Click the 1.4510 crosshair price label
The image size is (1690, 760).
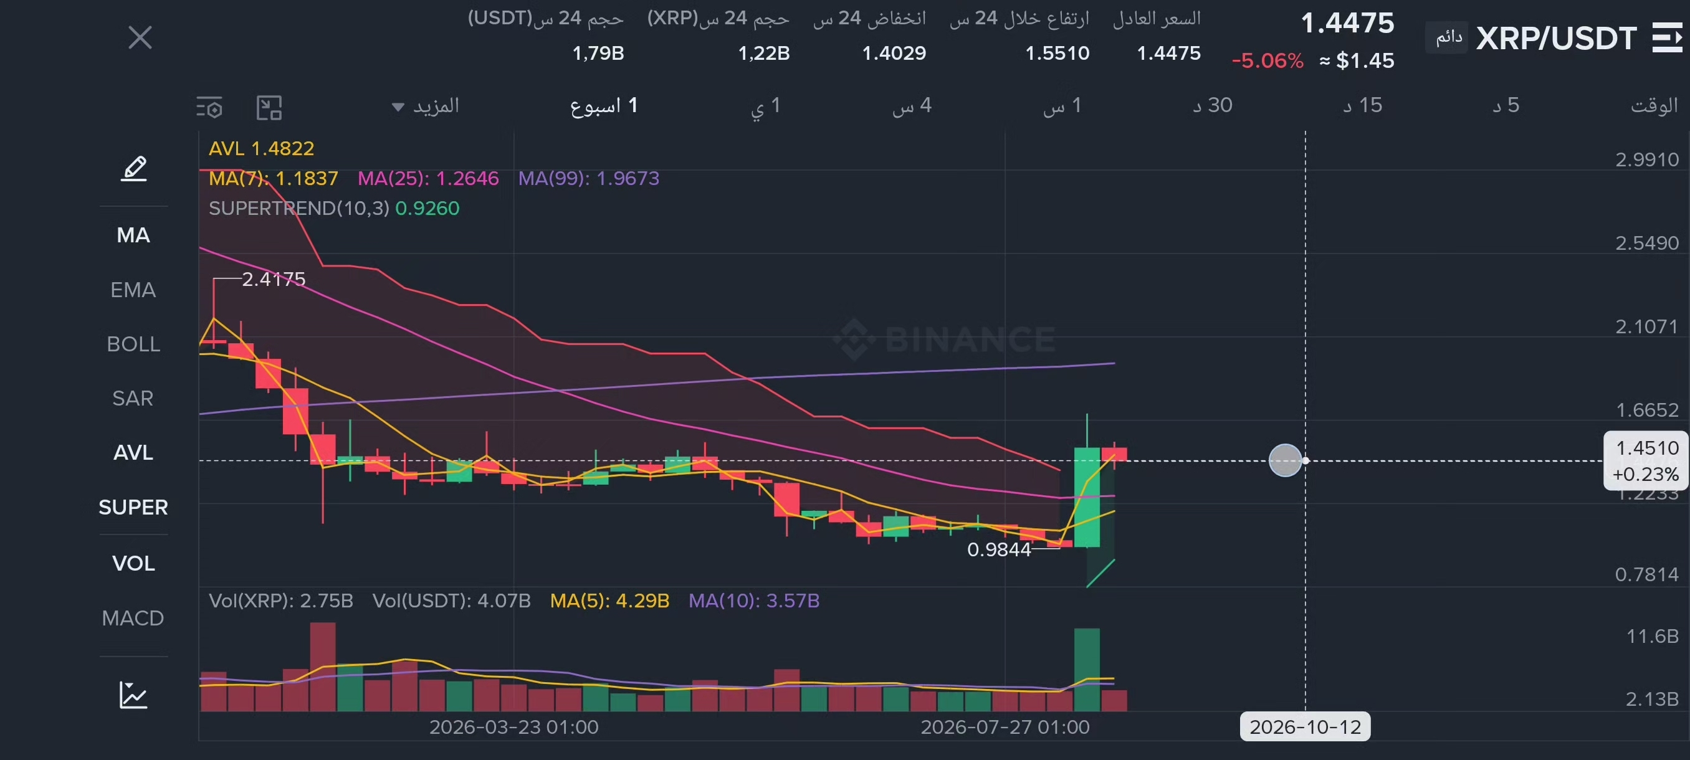coord(1645,460)
